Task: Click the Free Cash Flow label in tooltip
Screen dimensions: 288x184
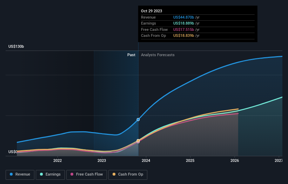Action: [x=154, y=29]
